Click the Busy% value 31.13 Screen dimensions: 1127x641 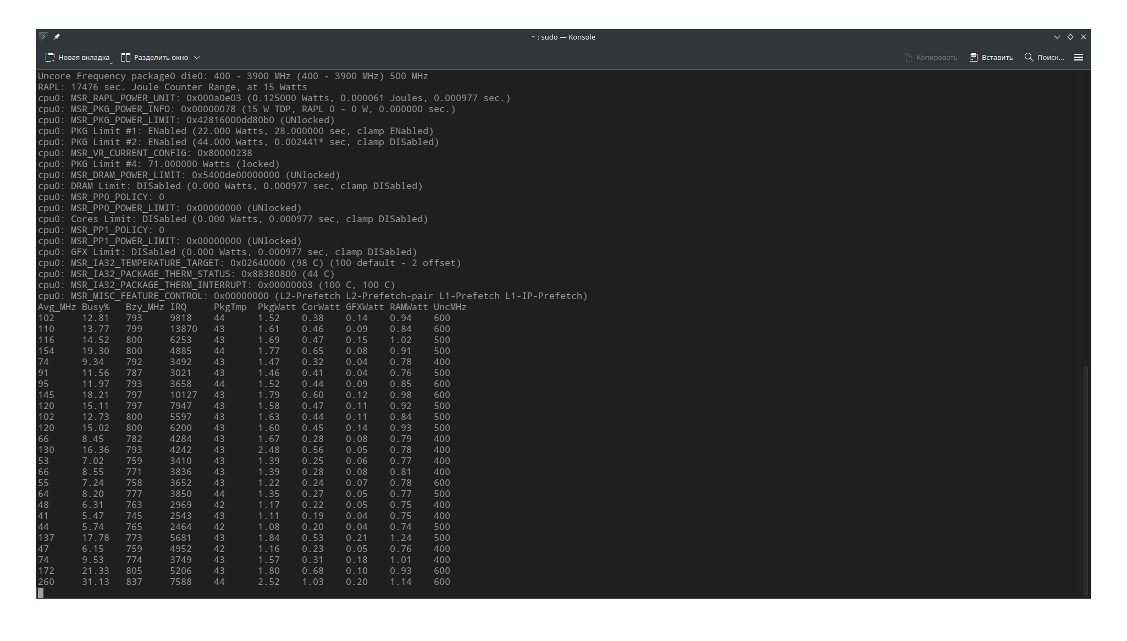(96, 582)
